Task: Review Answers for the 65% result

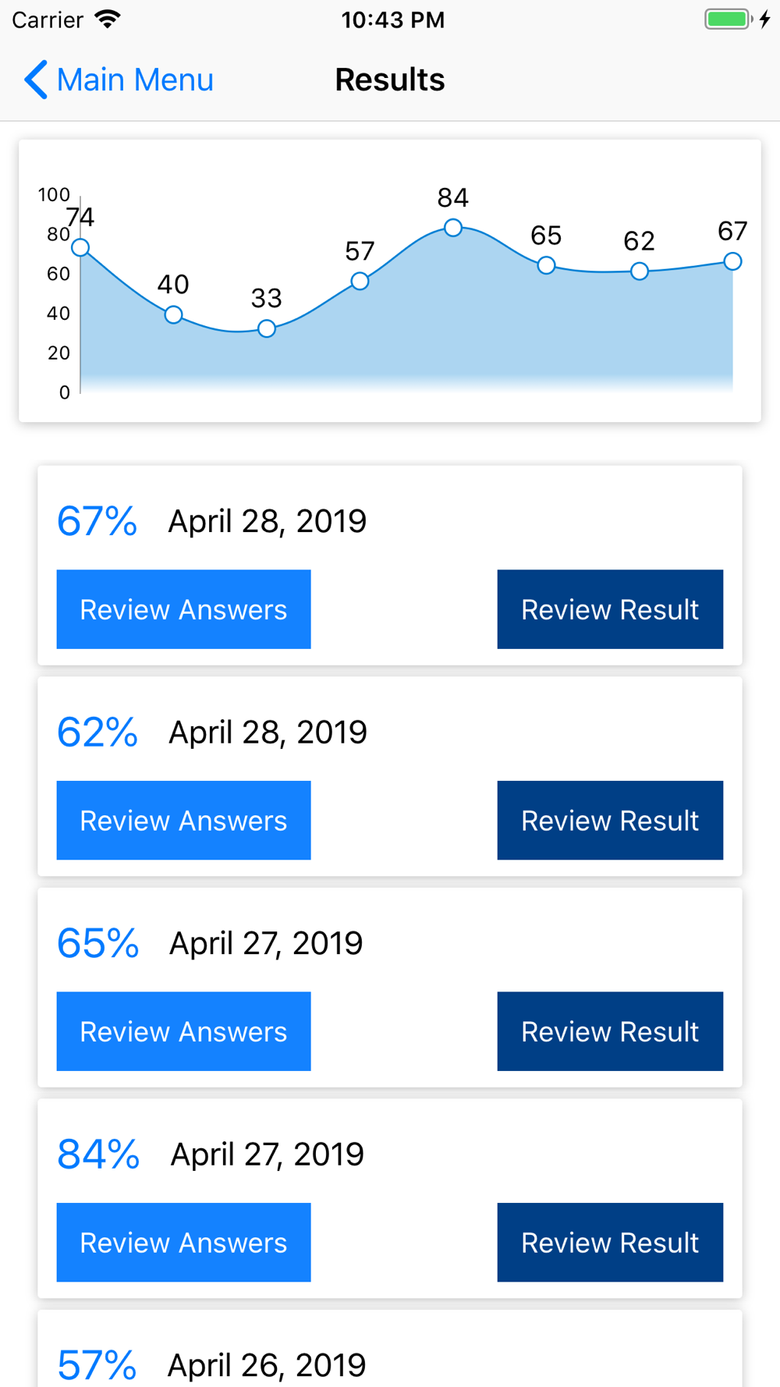Action: coord(183,1031)
